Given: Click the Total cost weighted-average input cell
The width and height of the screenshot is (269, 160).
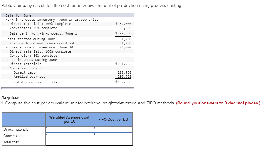Looking at the screenshot, I should 69,142.
